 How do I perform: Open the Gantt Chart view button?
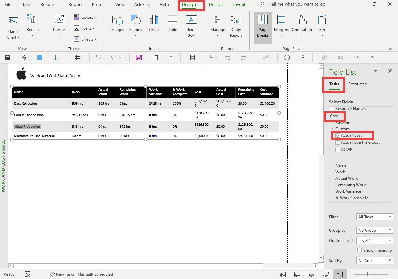click(x=13, y=27)
